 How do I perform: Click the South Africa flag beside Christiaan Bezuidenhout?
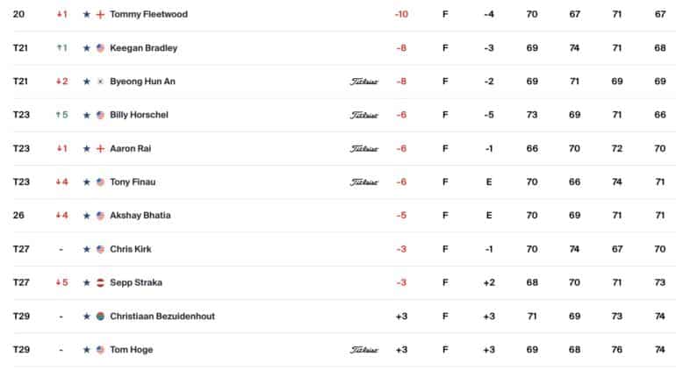[x=100, y=317]
